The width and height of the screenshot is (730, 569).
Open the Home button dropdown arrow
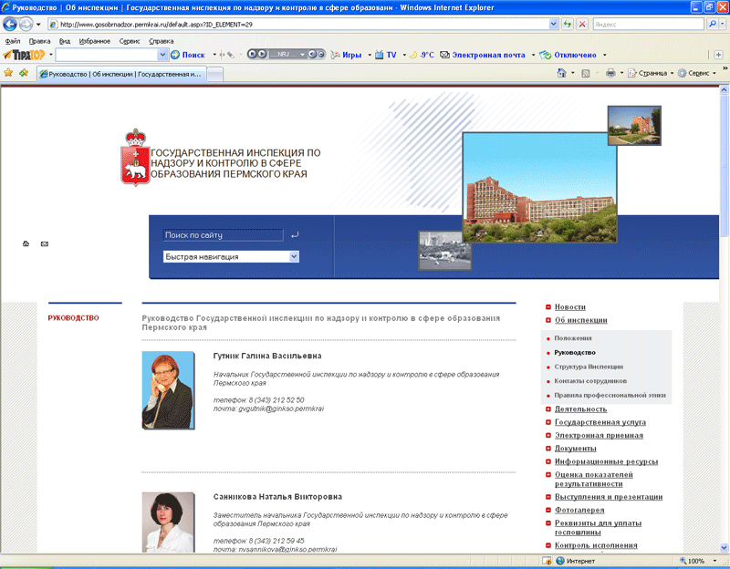(x=573, y=73)
